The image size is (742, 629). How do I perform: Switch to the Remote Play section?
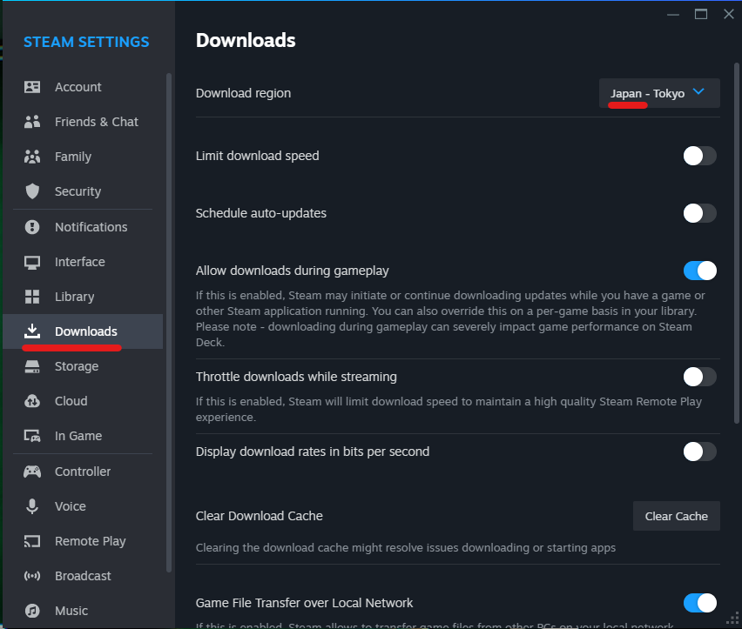(x=90, y=541)
